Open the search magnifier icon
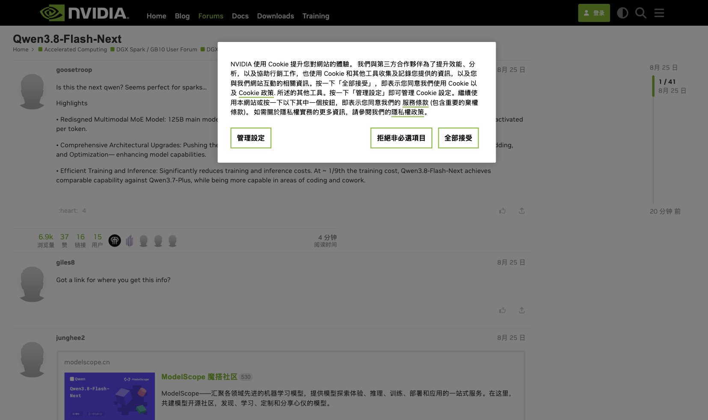Screen dimensions: 708x420 [x=641, y=13]
